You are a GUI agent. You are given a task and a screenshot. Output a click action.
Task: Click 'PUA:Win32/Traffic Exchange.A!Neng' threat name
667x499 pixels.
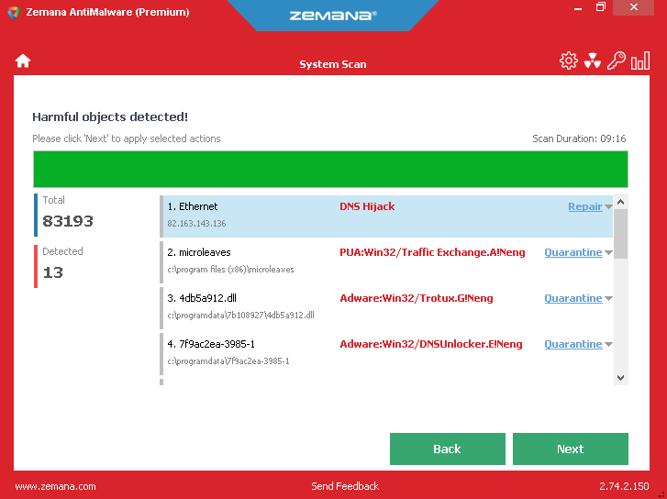432,252
